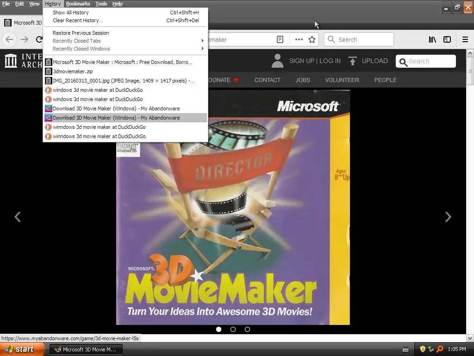Open the File menu
Screen dimensions: 474x356
(x=6, y=4)
